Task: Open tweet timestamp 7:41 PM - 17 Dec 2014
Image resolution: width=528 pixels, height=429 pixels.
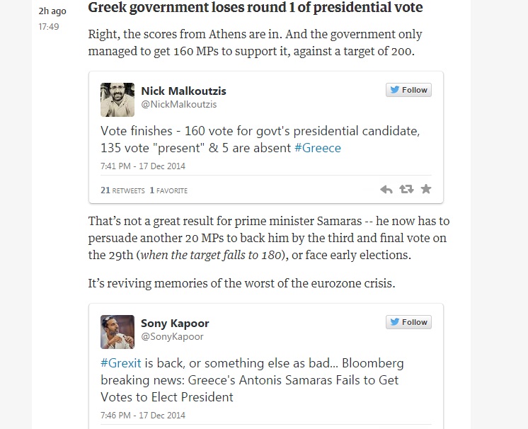Action: coord(143,166)
